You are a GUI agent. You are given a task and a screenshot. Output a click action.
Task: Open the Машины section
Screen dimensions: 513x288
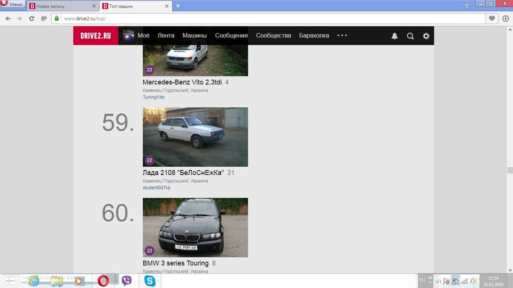[195, 35]
